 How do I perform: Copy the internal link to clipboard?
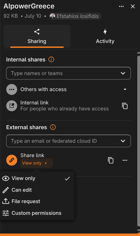point(125,106)
